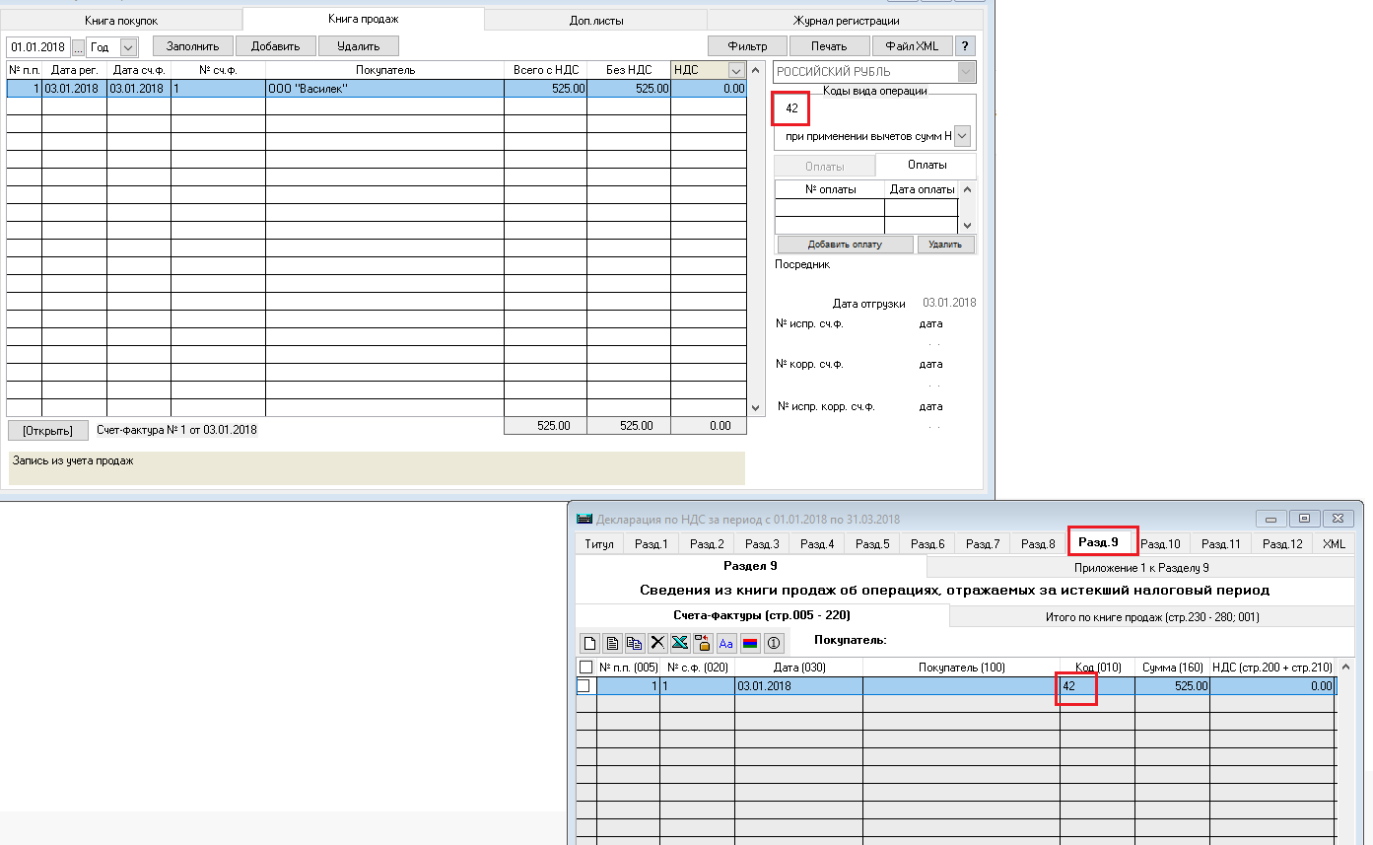This screenshot has height=845, width=1373.
Task: Click the Печать button
Action: tap(830, 46)
